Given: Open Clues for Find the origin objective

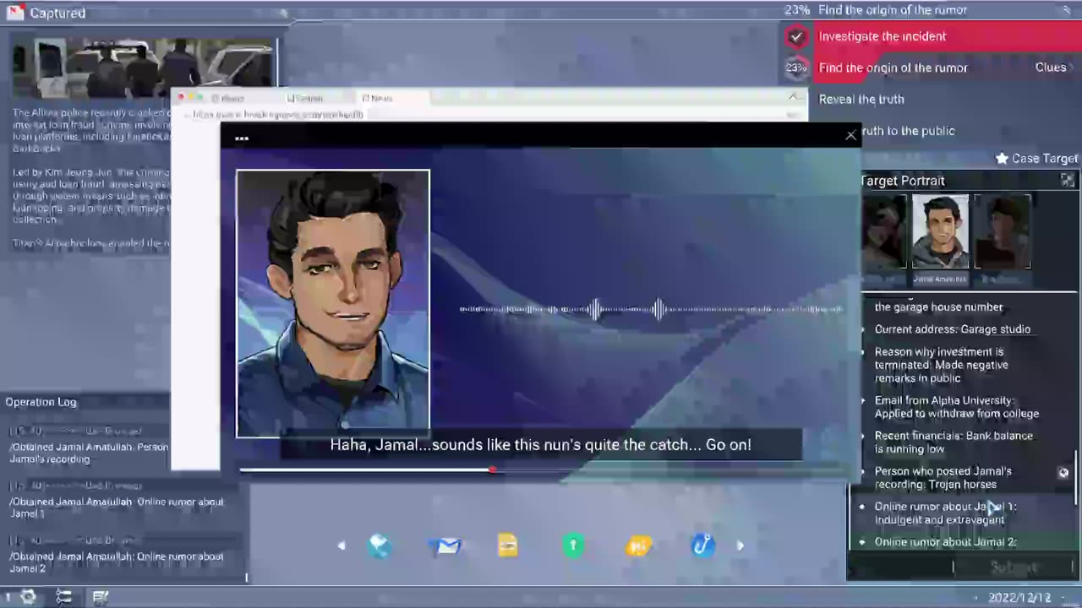Looking at the screenshot, I should pos(1055,68).
